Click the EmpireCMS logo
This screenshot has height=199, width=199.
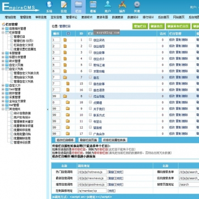click(20, 7)
